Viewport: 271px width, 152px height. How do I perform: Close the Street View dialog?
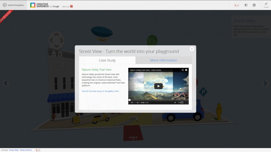coord(192,49)
